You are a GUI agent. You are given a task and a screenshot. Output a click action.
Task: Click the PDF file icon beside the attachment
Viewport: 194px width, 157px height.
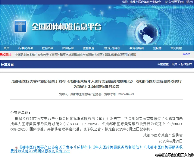coord(16,147)
